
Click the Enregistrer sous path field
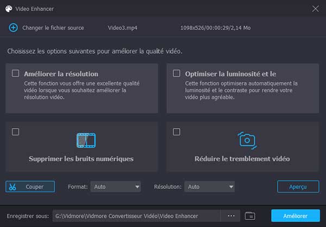pos(136,216)
